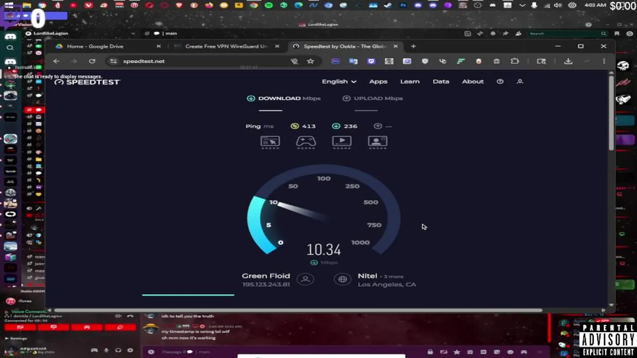Expand the LordlikeLegion server dropdown
Image resolution: width=637 pixels, height=358 pixels.
pyautogui.click(x=133, y=33)
